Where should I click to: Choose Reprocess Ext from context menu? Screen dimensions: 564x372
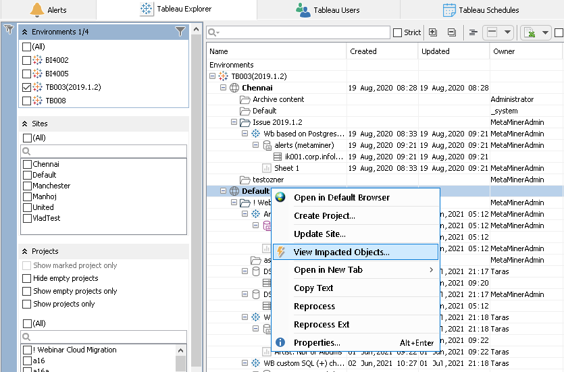(356, 325)
